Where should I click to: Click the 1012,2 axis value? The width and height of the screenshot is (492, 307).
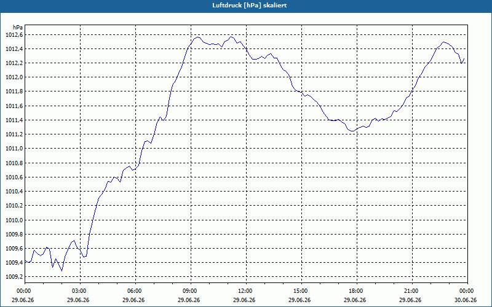point(14,63)
